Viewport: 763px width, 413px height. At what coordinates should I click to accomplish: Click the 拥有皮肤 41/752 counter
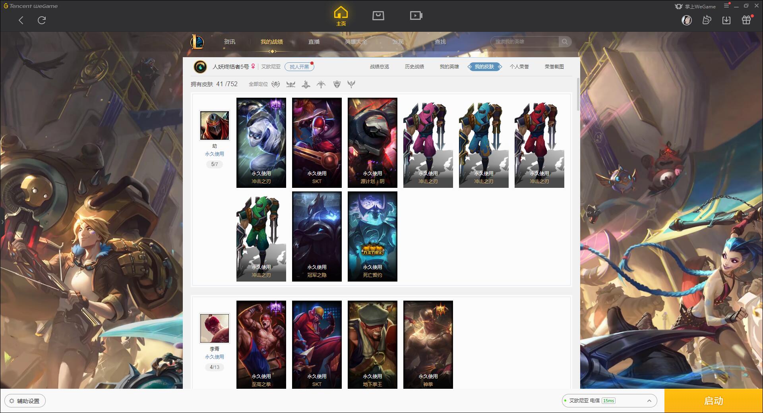[214, 84]
